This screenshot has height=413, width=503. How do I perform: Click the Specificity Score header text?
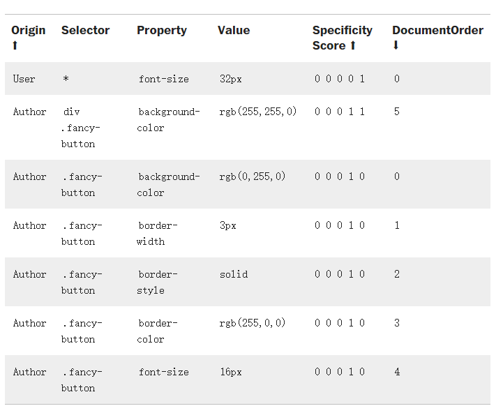point(342,30)
